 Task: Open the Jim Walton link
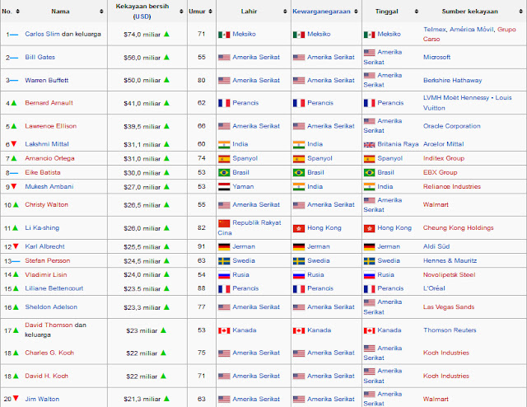tap(42, 400)
